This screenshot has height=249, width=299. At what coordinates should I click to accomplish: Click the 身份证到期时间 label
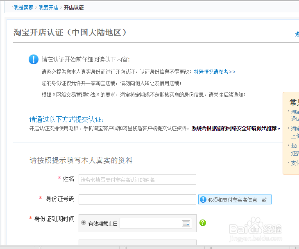coord(54,219)
